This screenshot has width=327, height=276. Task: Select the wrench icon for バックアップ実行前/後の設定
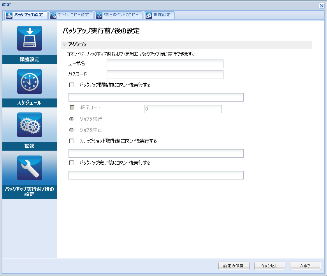click(x=29, y=168)
